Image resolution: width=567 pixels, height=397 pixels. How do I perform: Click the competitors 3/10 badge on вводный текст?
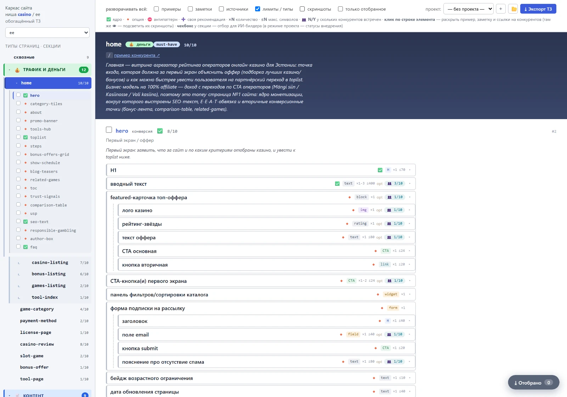[395, 184]
